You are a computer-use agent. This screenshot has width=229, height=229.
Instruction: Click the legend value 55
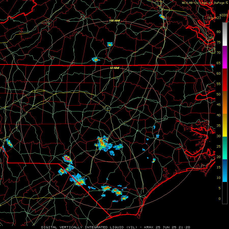pyautogui.click(x=219, y=84)
